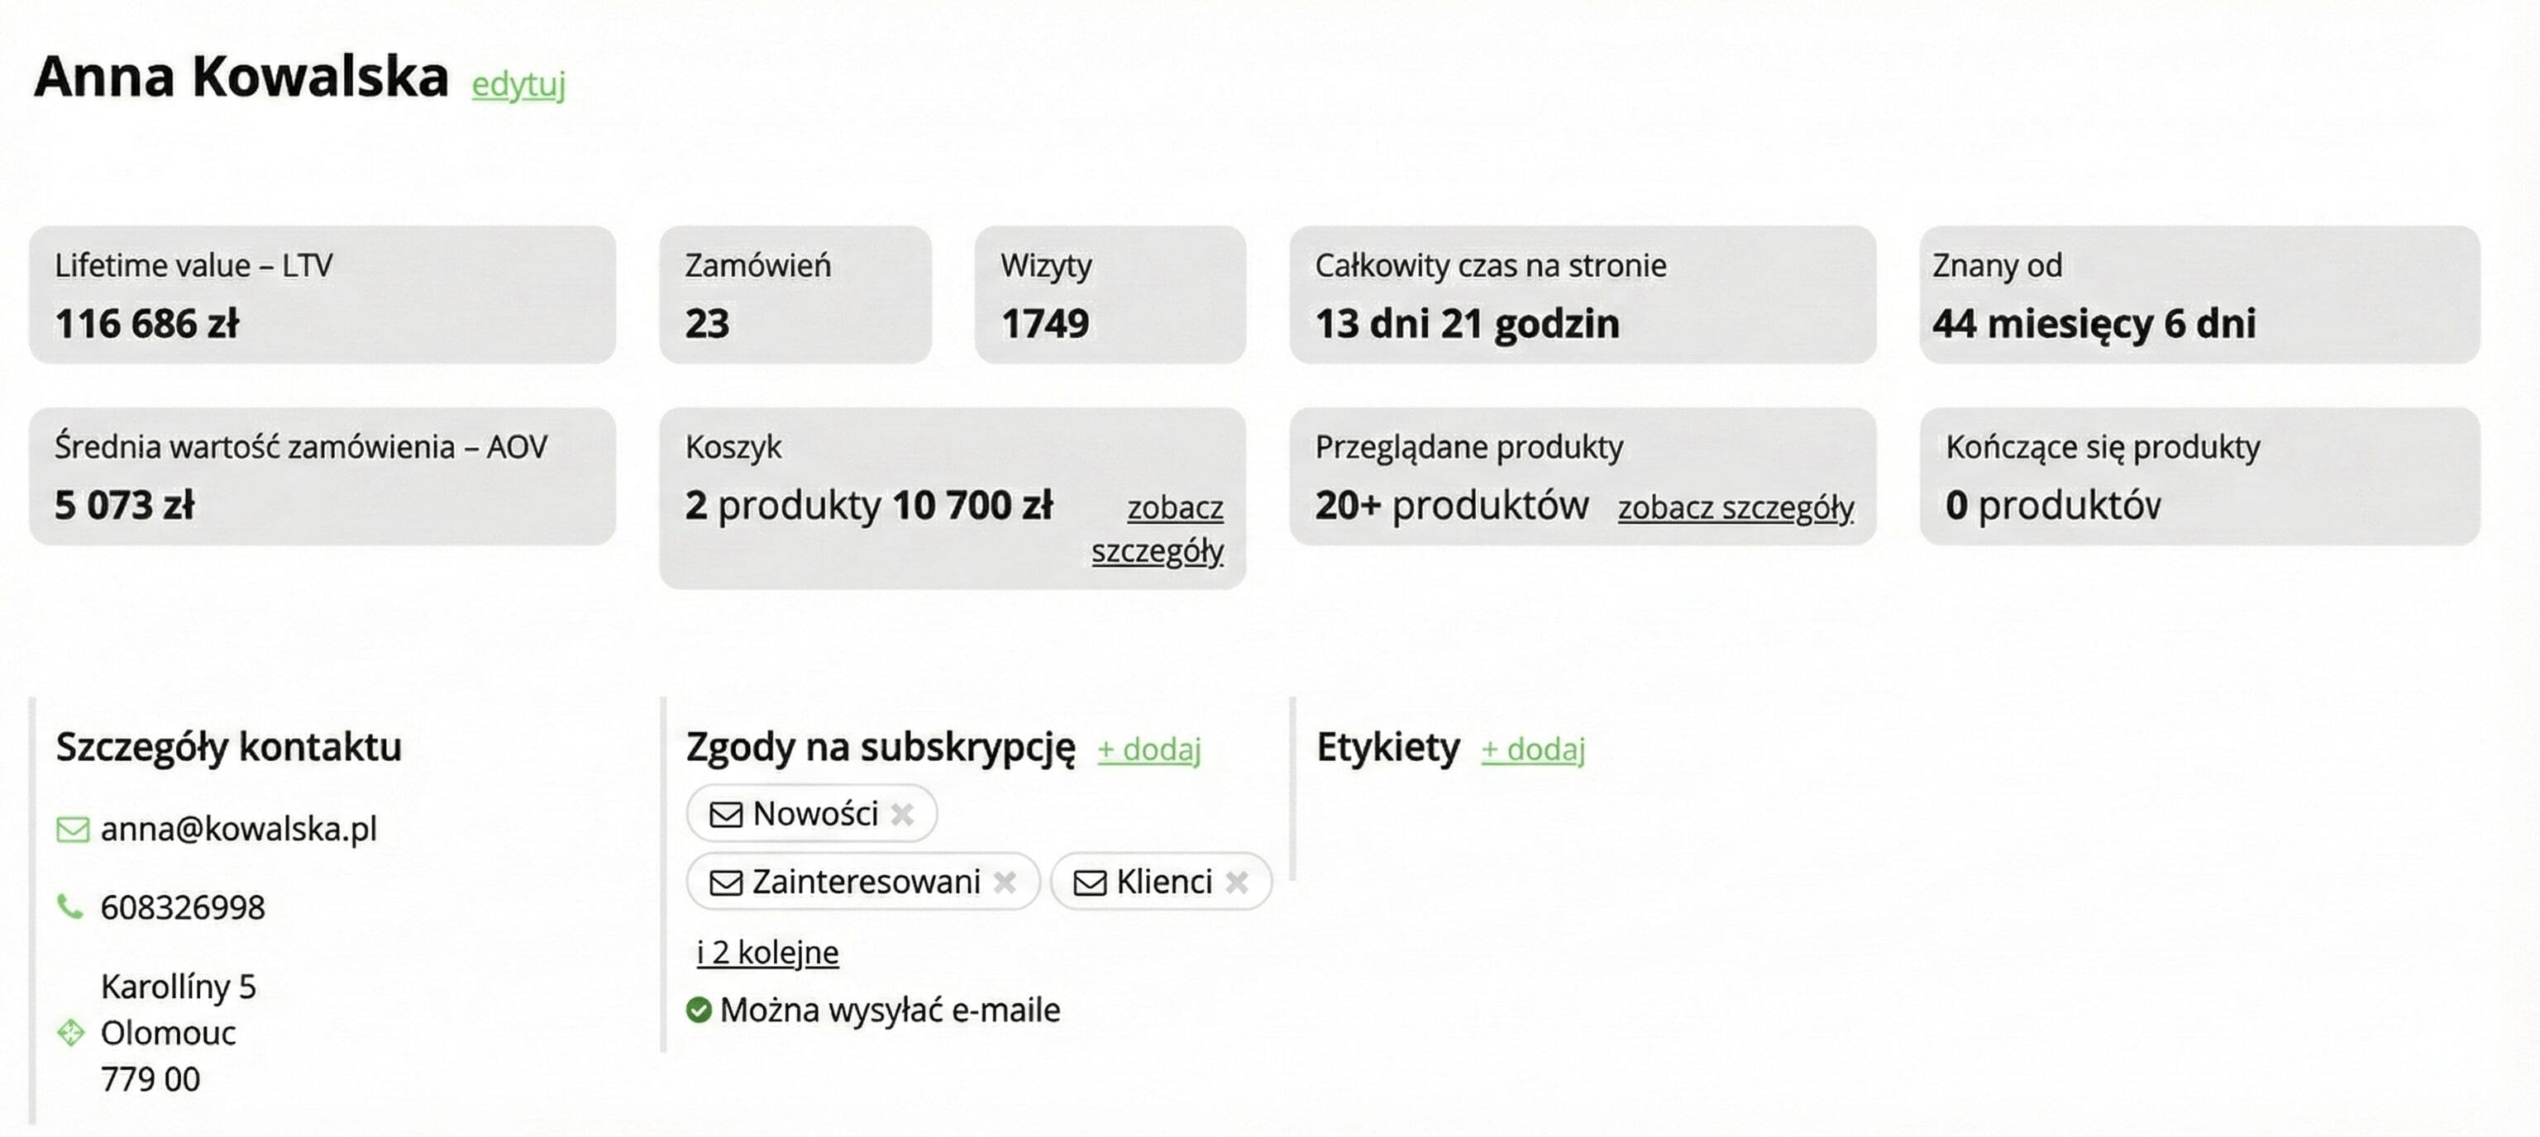Click the address location icon
The height and width of the screenshot is (1137, 2540).
coord(71,1031)
